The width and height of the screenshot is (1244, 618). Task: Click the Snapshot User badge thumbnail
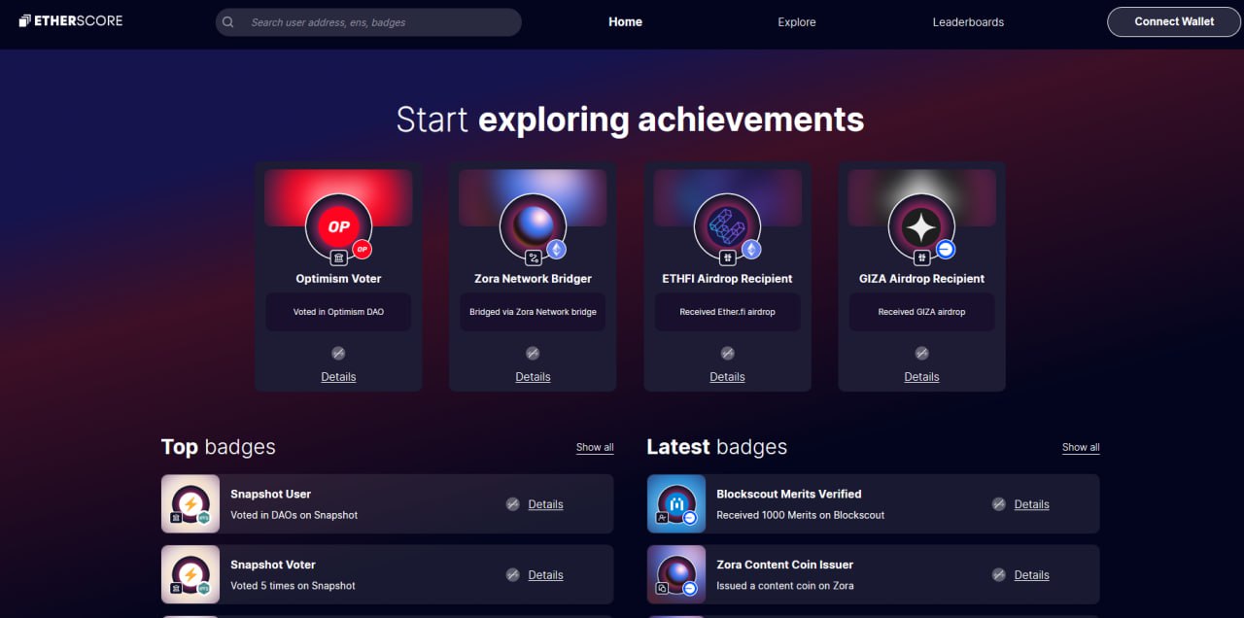pyautogui.click(x=190, y=503)
